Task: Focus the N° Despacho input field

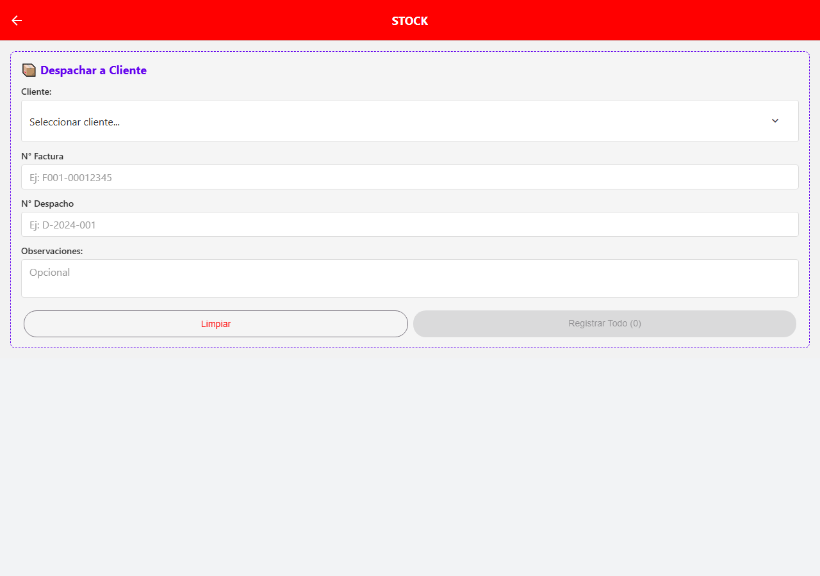Action: [x=410, y=225]
